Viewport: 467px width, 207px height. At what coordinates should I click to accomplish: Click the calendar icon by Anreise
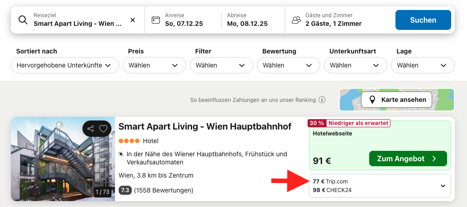pos(156,20)
